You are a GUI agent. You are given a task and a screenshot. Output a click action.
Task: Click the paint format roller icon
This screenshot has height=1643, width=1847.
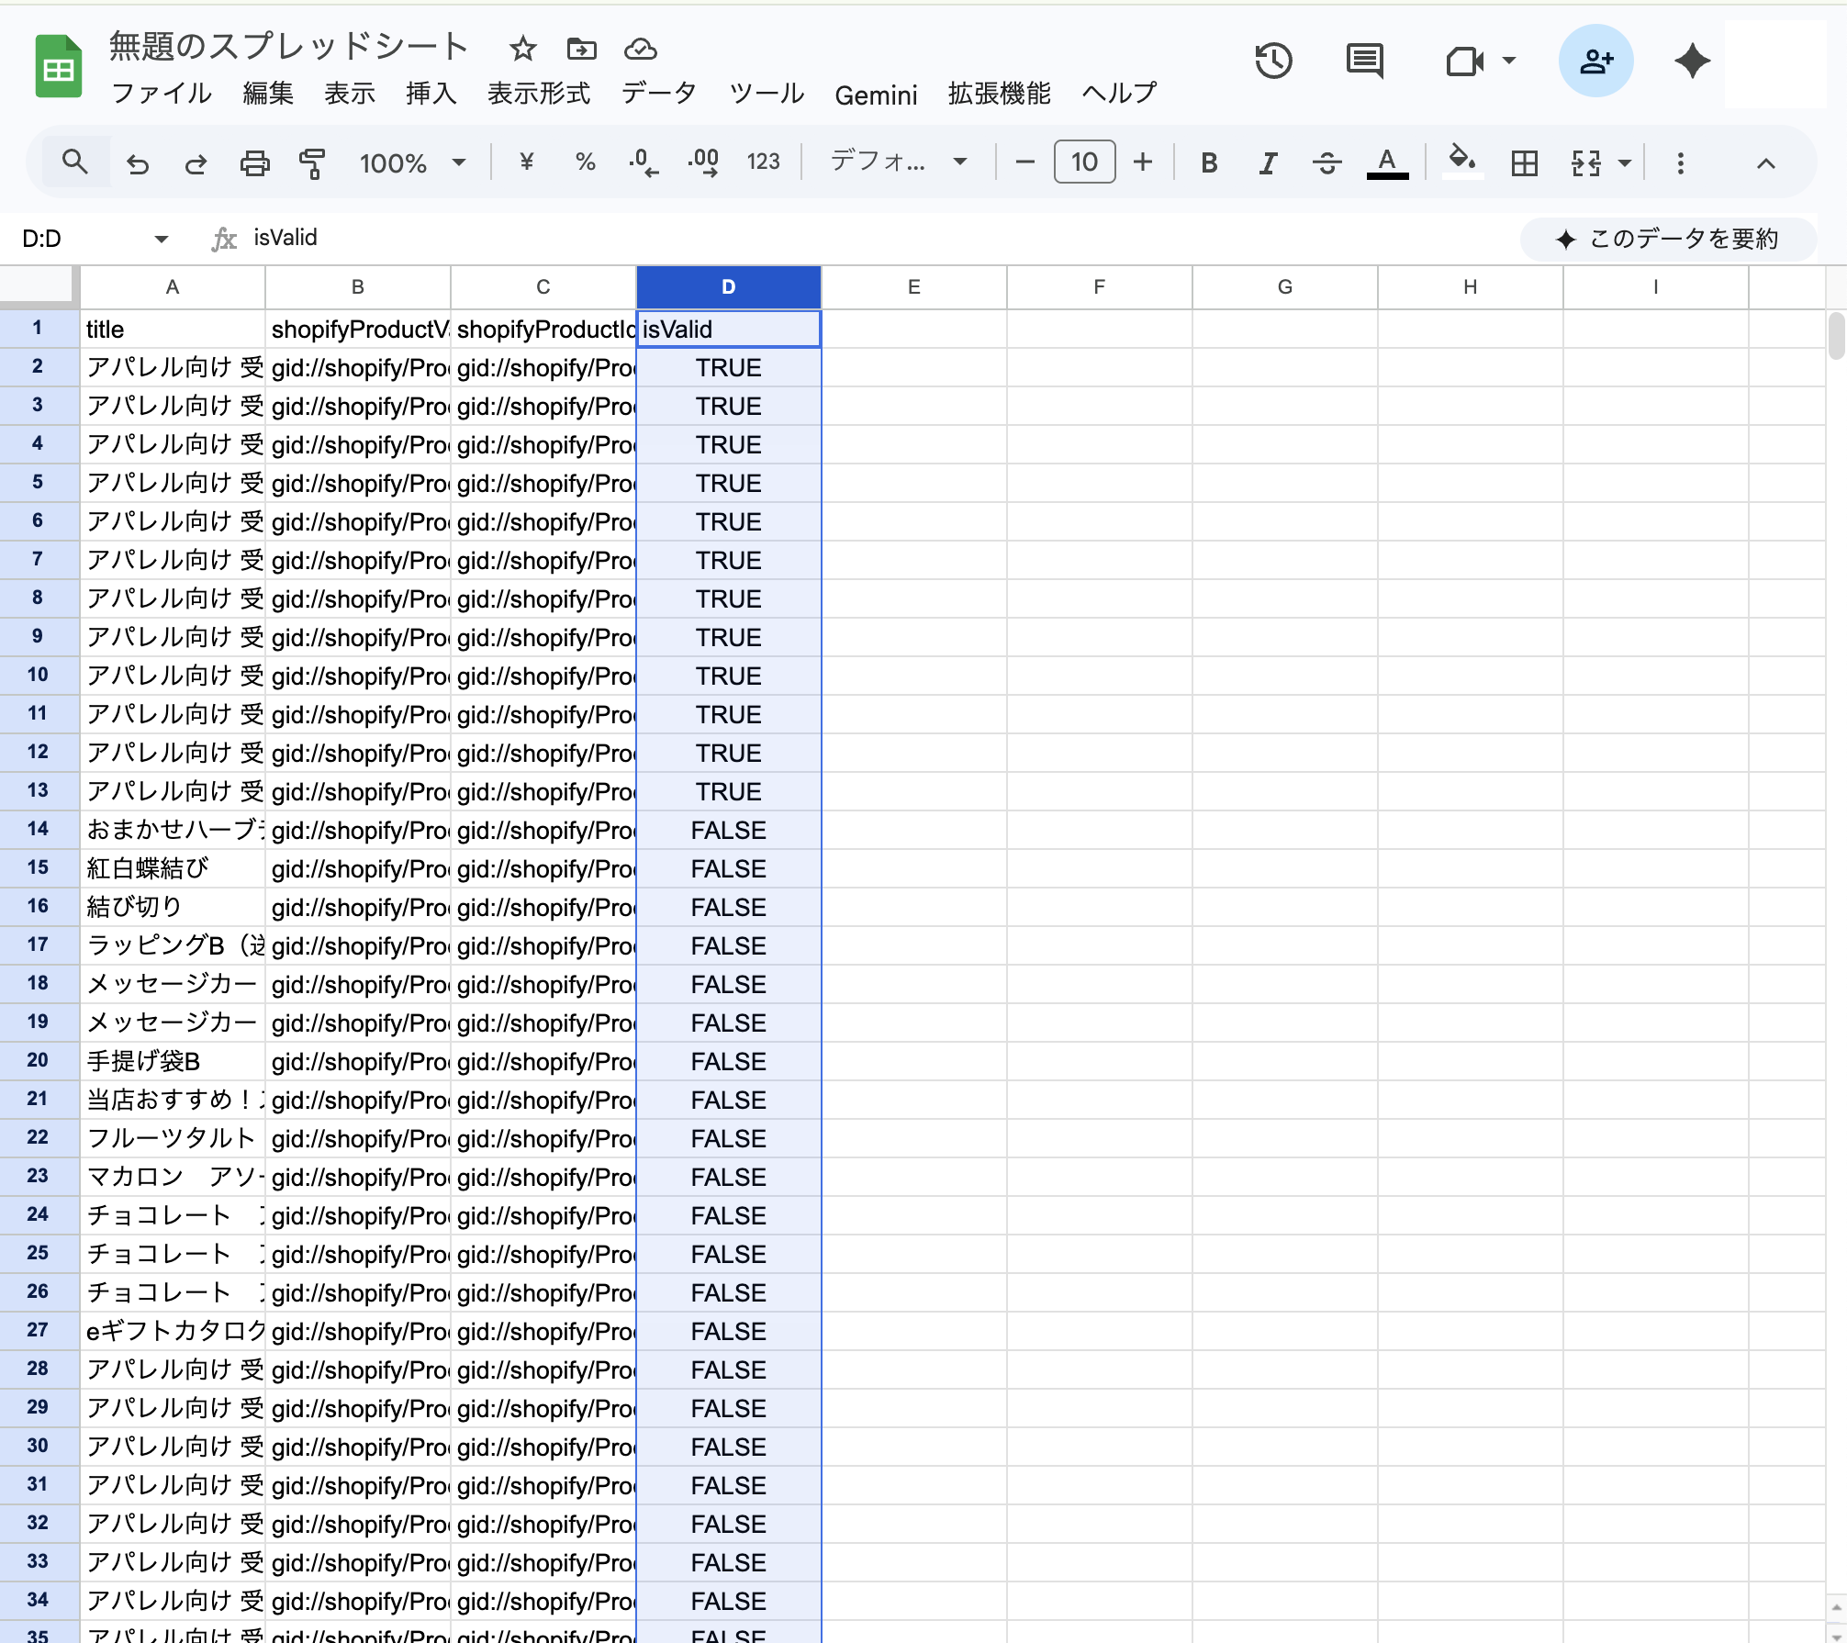[x=312, y=163]
